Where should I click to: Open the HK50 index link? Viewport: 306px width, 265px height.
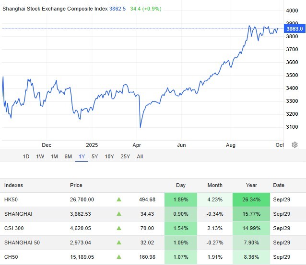(x=12, y=199)
